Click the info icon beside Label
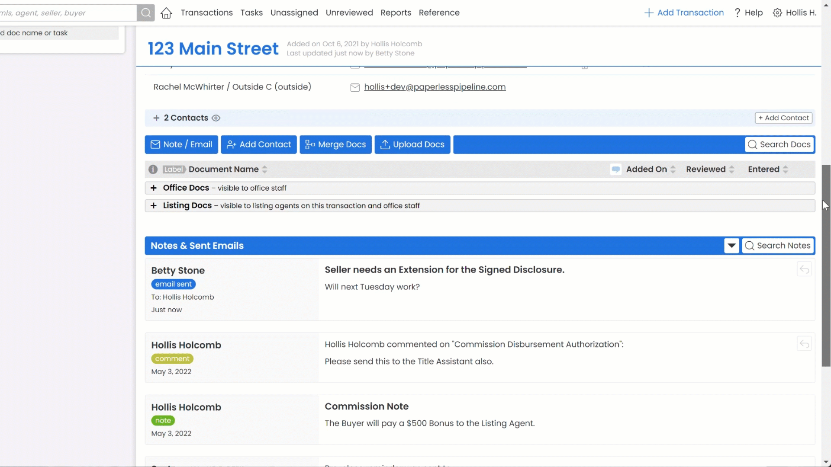 (x=153, y=170)
